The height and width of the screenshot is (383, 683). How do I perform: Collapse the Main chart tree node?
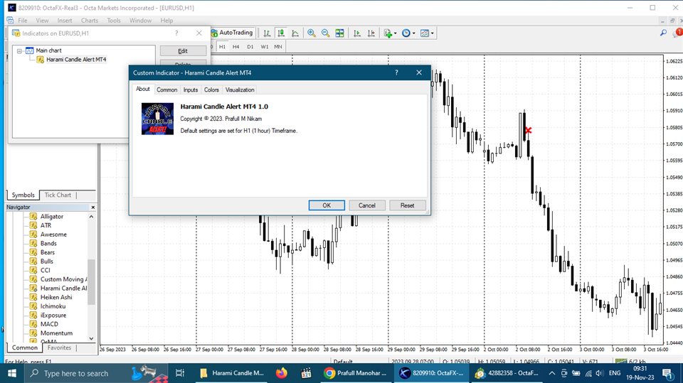click(20, 51)
